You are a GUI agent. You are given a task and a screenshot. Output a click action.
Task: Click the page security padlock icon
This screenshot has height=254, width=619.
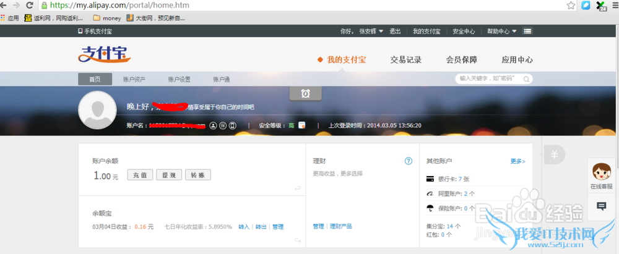coord(44,5)
